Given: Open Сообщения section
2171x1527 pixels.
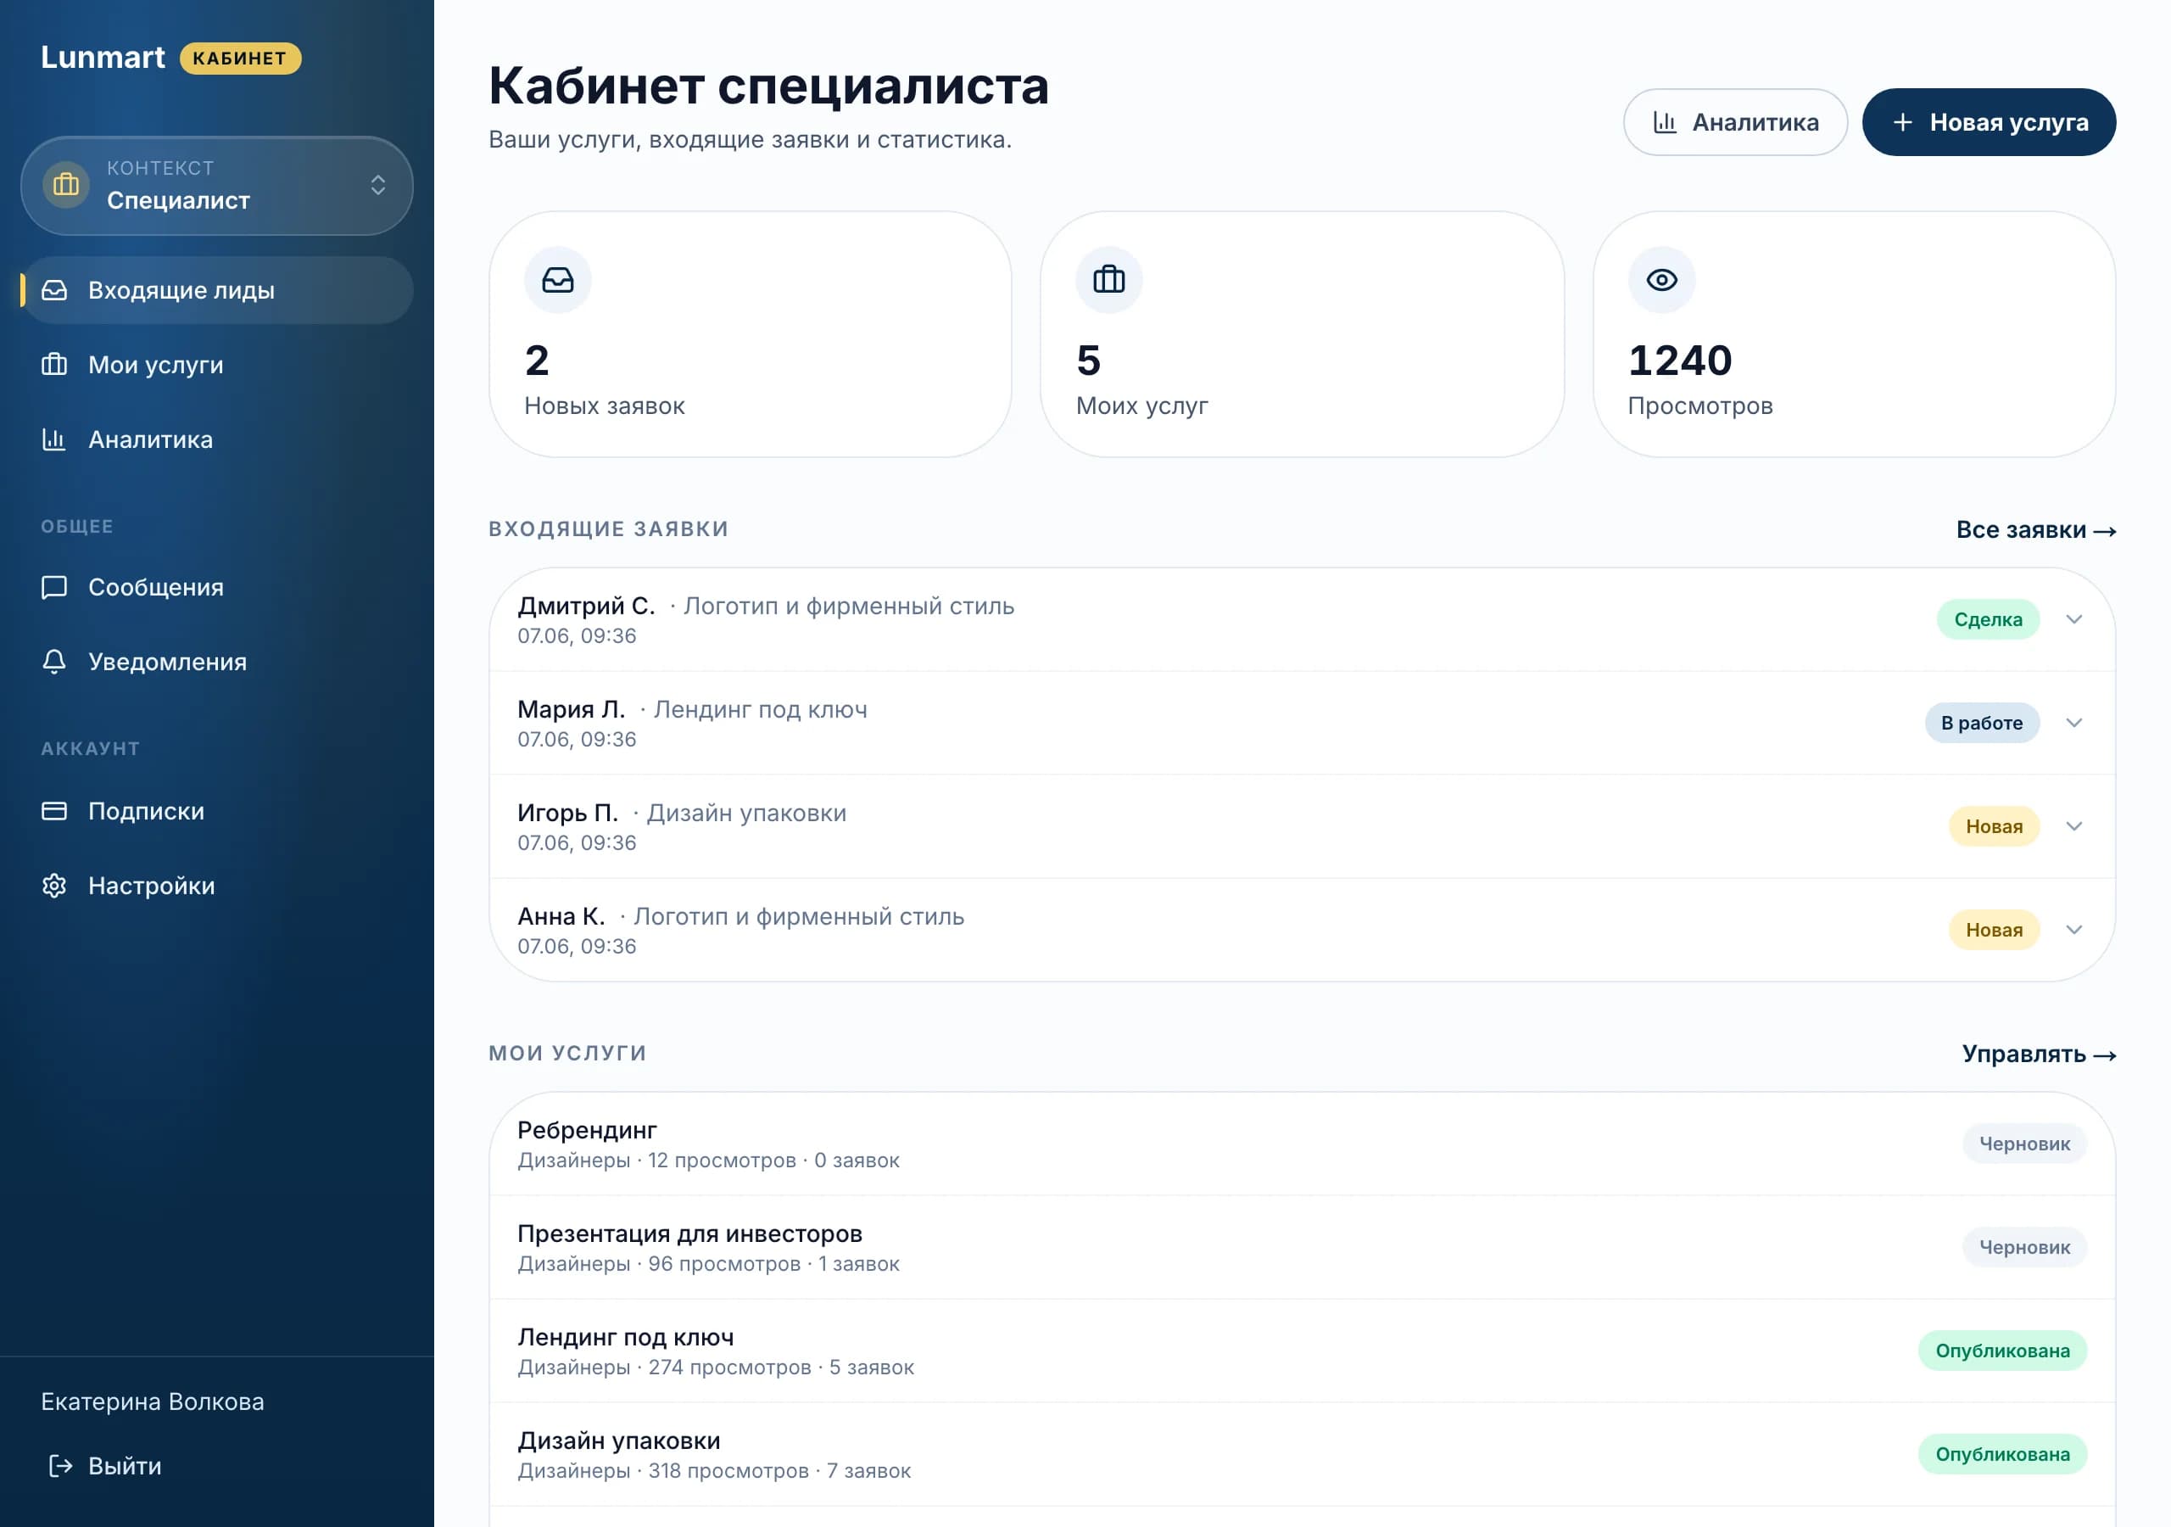Looking at the screenshot, I should (x=217, y=588).
